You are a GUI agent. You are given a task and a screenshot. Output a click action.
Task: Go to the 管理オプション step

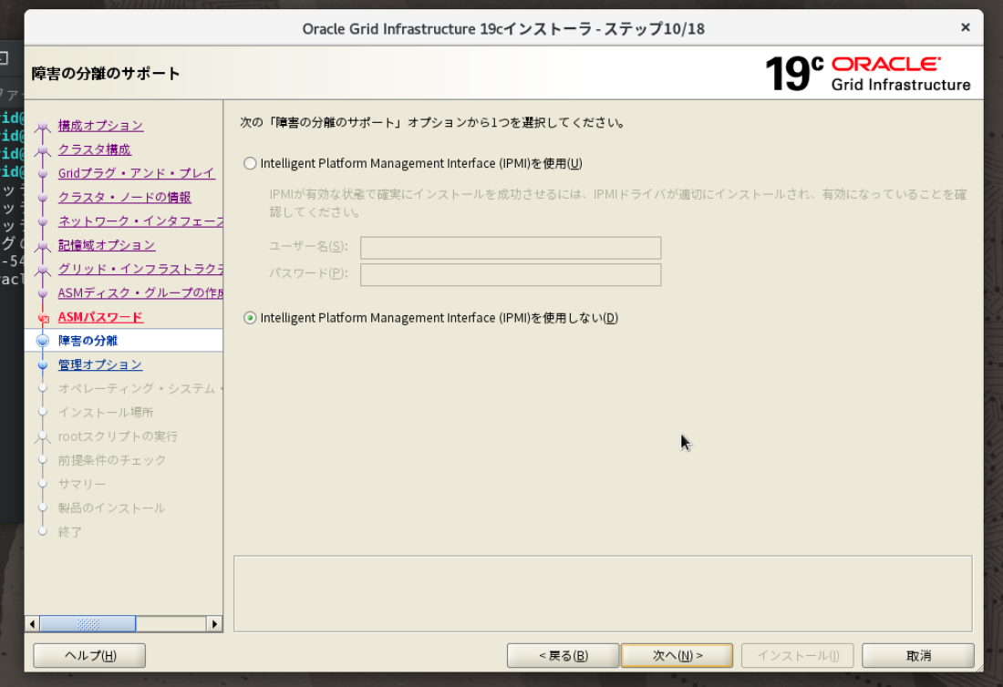point(99,364)
